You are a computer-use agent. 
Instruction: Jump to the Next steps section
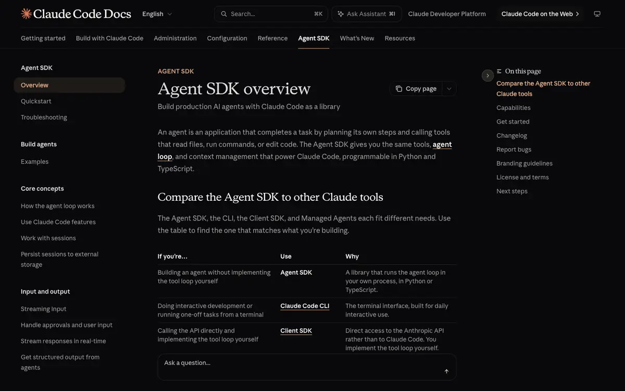(x=512, y=191)
